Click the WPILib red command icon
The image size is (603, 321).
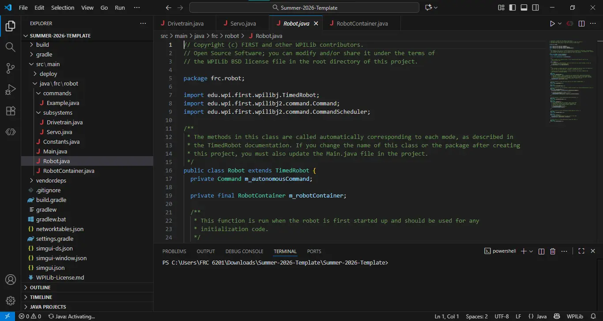tap(570, 23)
